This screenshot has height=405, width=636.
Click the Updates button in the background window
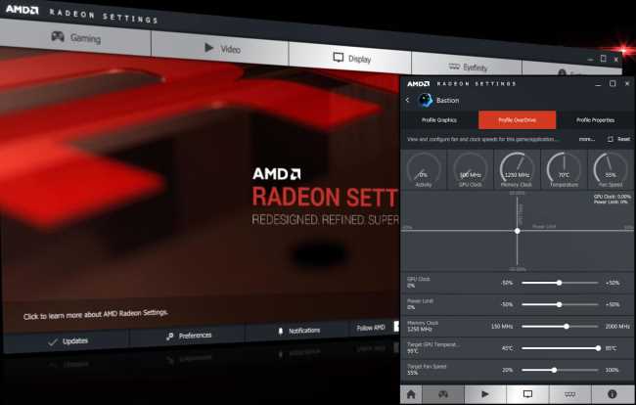[x=67, y=341]
